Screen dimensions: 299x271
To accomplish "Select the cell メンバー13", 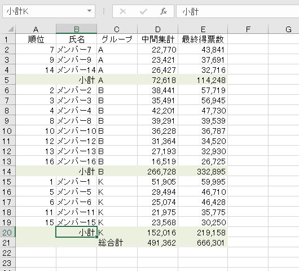I will pos(77,151).
